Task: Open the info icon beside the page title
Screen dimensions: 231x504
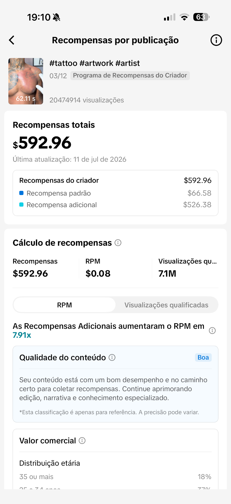Action: (216, 40)
